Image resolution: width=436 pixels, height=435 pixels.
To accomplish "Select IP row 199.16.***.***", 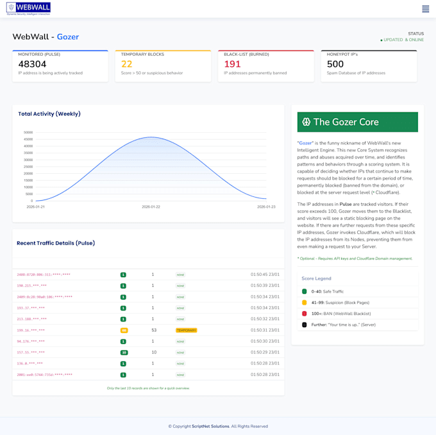I will (x=148, y=330).
